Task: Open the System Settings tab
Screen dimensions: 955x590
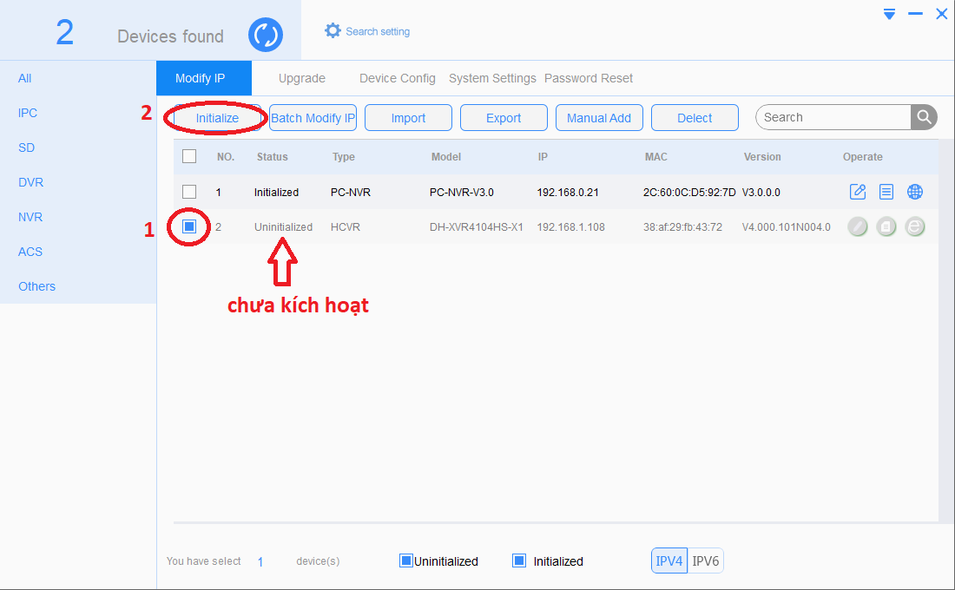Action: coord(492,78)
